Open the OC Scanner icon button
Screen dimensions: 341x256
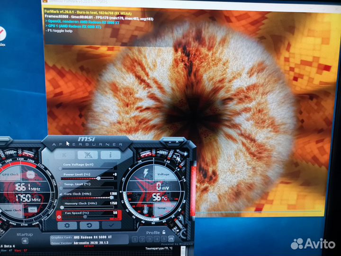88,155
